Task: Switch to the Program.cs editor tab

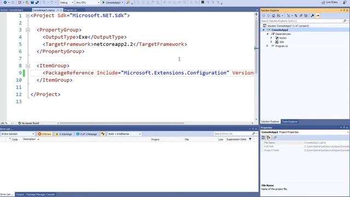Action: (70, 10)
